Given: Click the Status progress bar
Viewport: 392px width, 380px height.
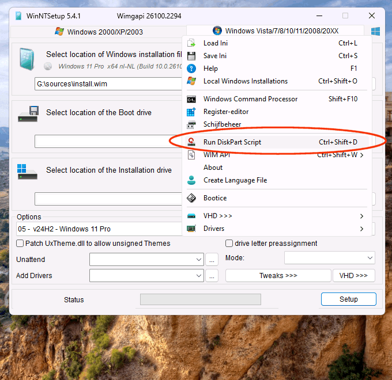Looking at the screenshot, I should [x=201, y=299].
